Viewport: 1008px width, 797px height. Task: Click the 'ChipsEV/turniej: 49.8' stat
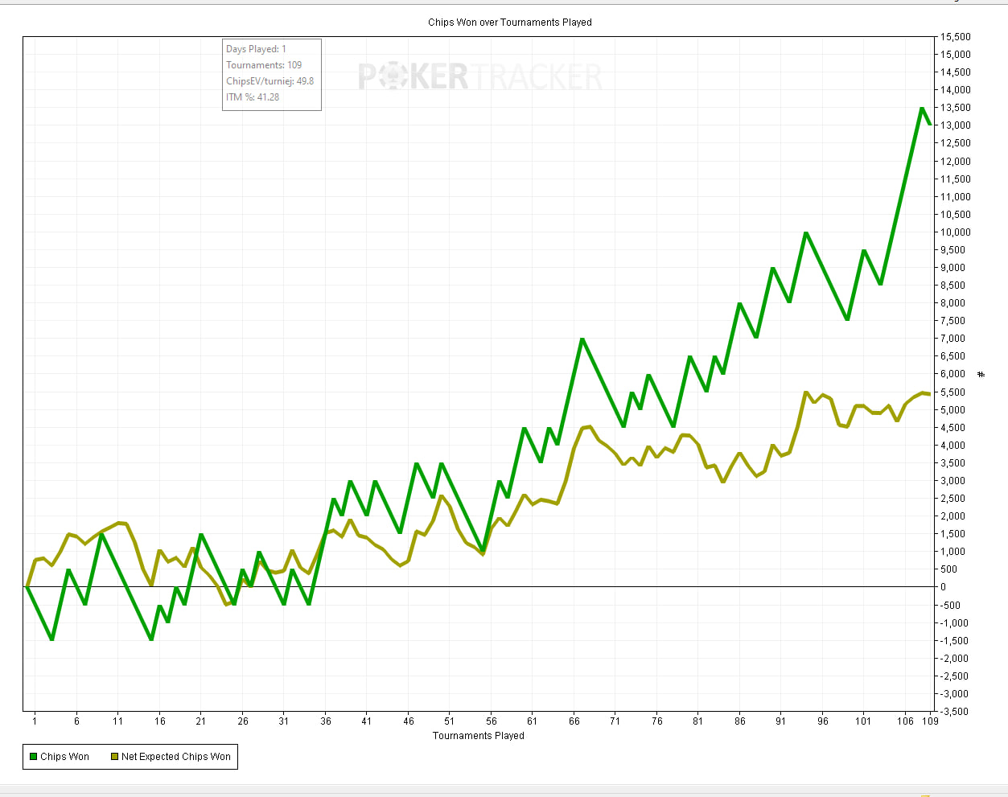269,81
